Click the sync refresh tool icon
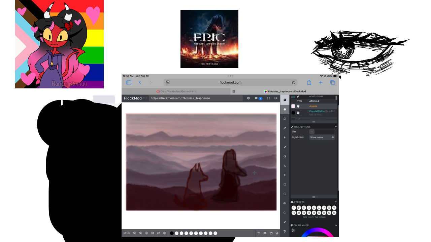 pos(285,119)
